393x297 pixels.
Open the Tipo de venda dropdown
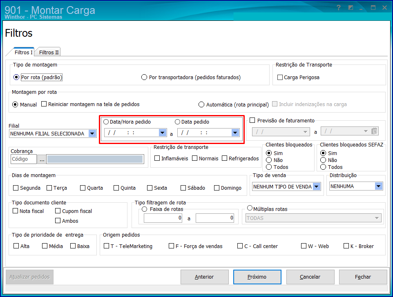tap(317, 187)
